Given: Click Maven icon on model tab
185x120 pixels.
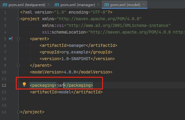Looking at the screenshot, I should tap(107, 5).
